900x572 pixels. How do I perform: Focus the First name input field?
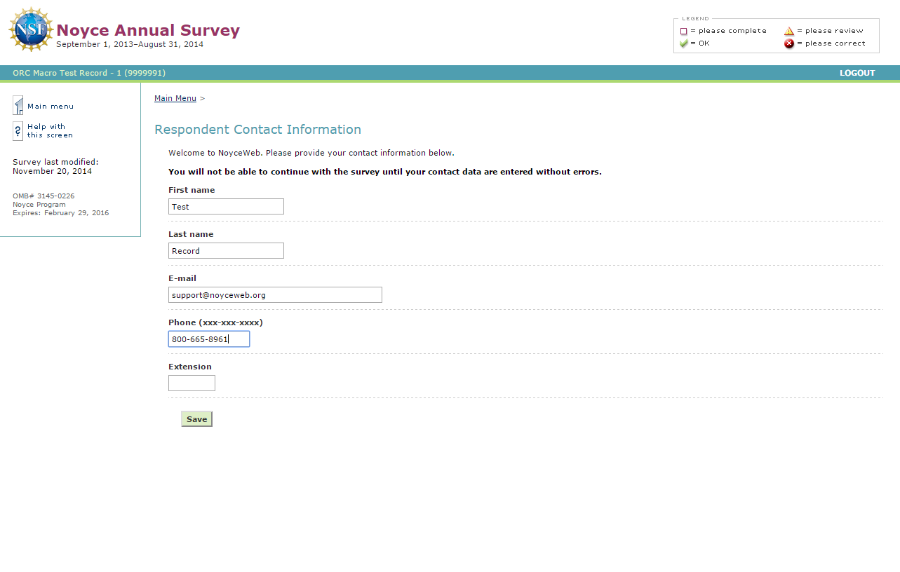coord(226,207)
